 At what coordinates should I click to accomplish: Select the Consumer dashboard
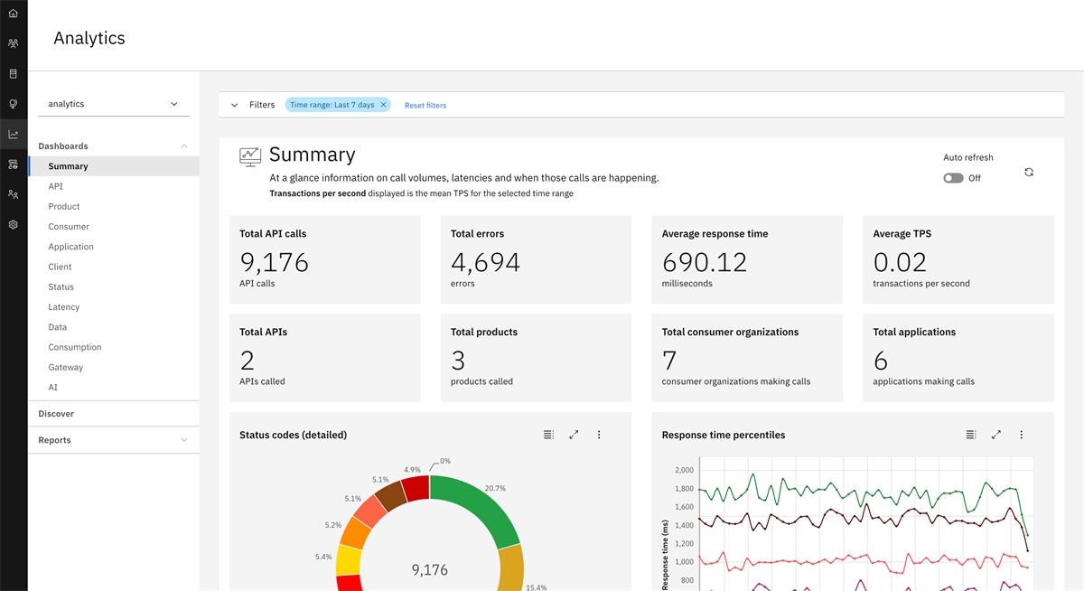pos(69,227)
